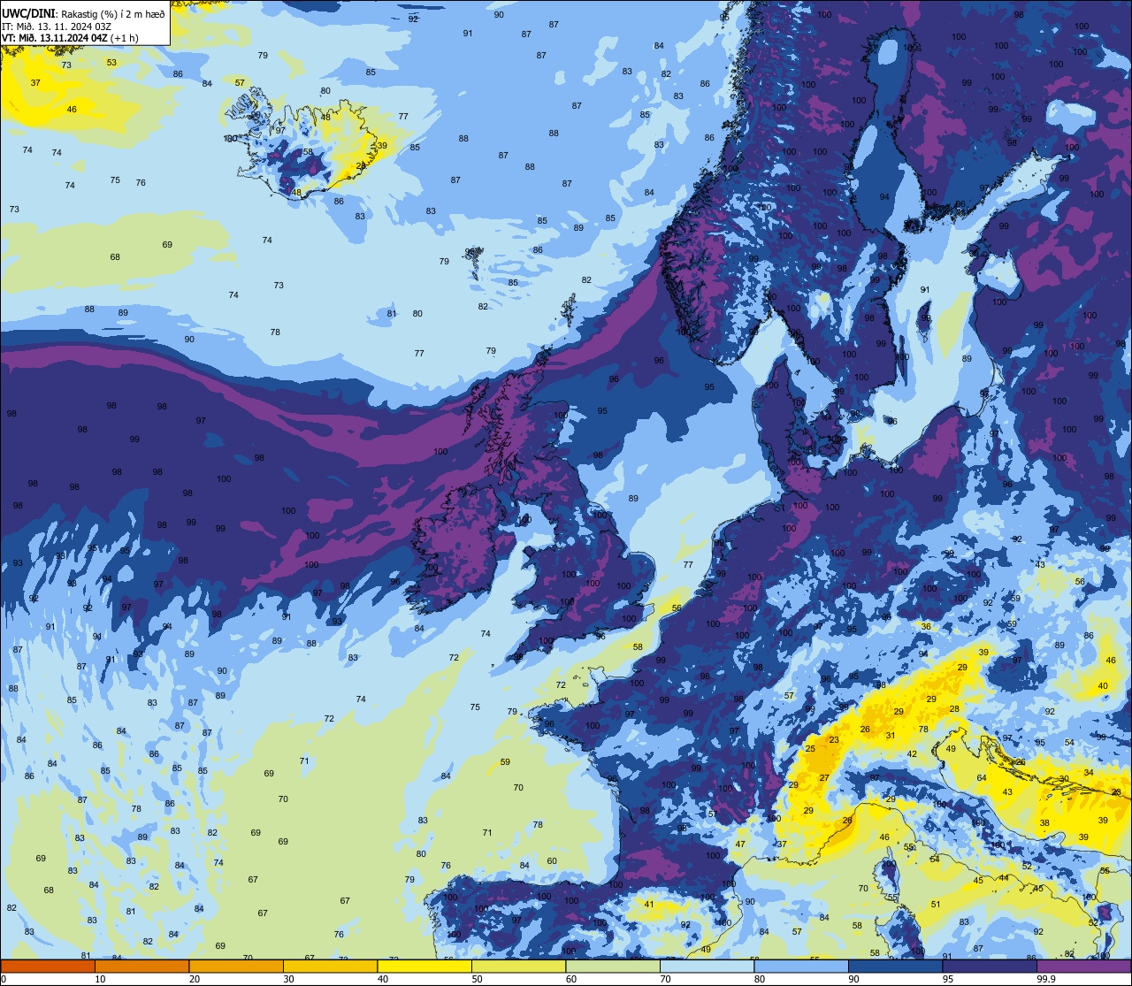1132x986 pixels.
Task: Click the pale blue 70–80 legend segment
Action: point(707,966)
